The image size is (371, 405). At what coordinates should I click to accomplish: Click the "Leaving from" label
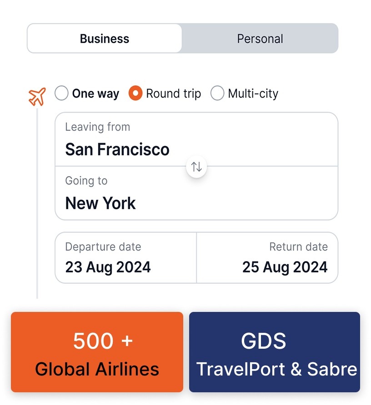(x=97, y=127)
